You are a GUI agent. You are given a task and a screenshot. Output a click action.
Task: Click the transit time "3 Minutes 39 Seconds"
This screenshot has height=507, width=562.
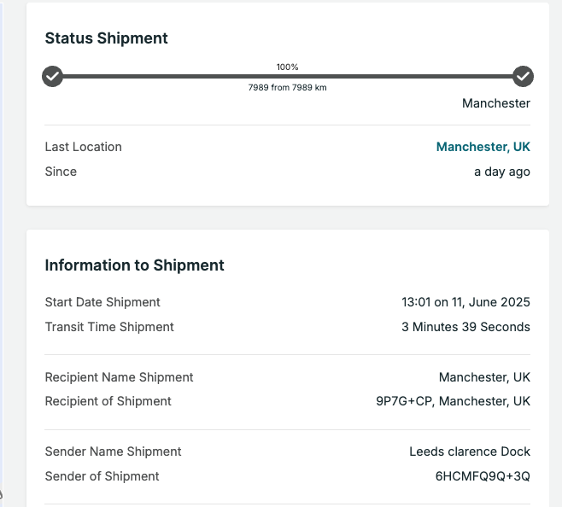pos(465,327)
